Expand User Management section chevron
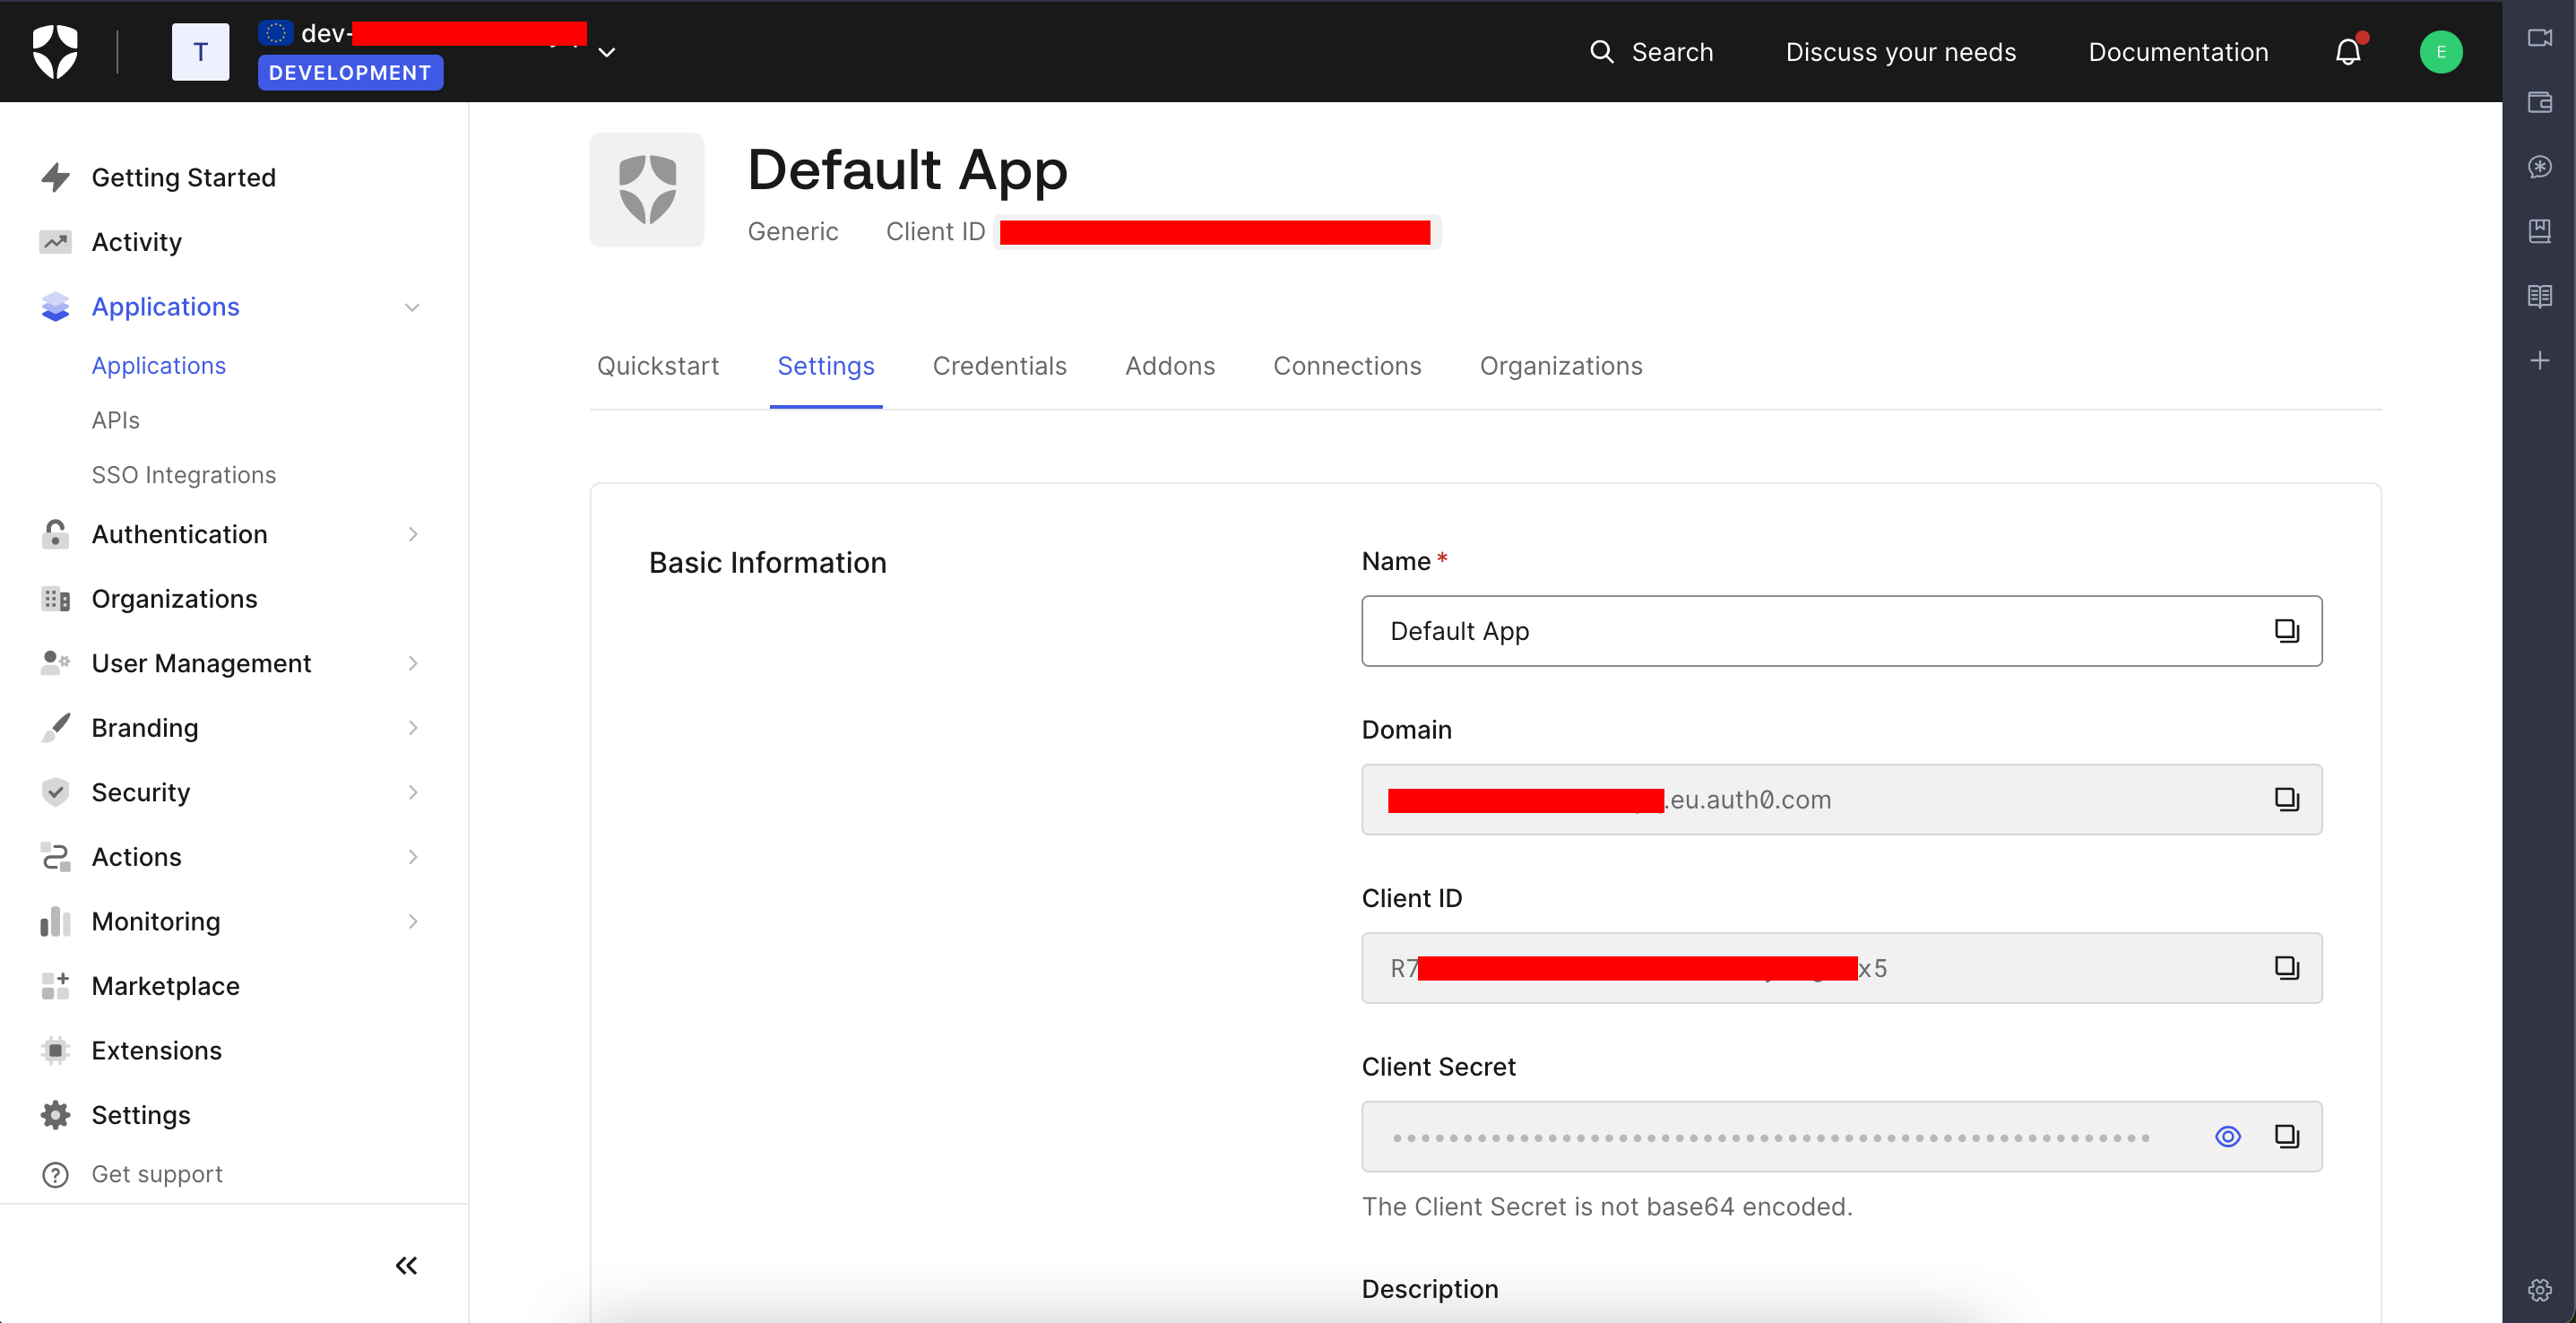The image size is (2576, 1323). coord(412,663)
